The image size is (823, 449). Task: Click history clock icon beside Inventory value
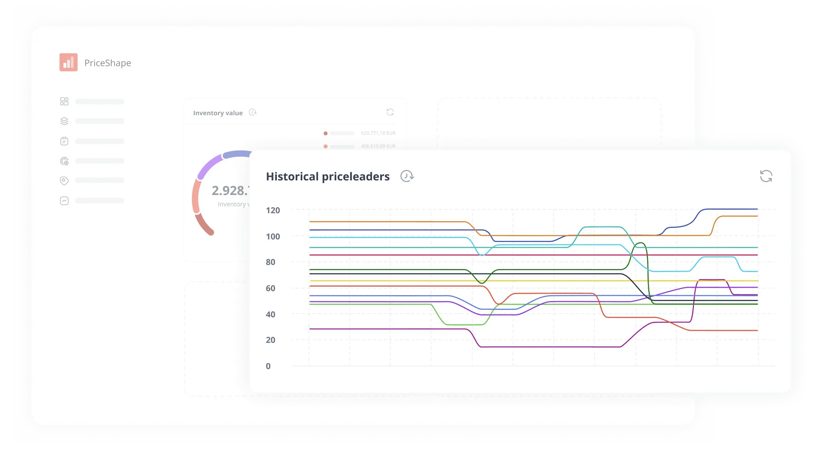point(253,112)
